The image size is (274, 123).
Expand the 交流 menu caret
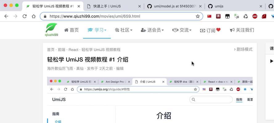(190, 30)
